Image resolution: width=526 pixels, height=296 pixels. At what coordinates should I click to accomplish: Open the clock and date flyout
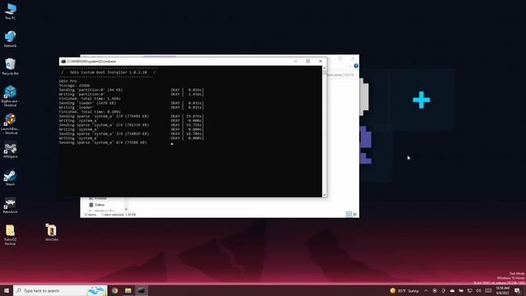coord(502,290)
